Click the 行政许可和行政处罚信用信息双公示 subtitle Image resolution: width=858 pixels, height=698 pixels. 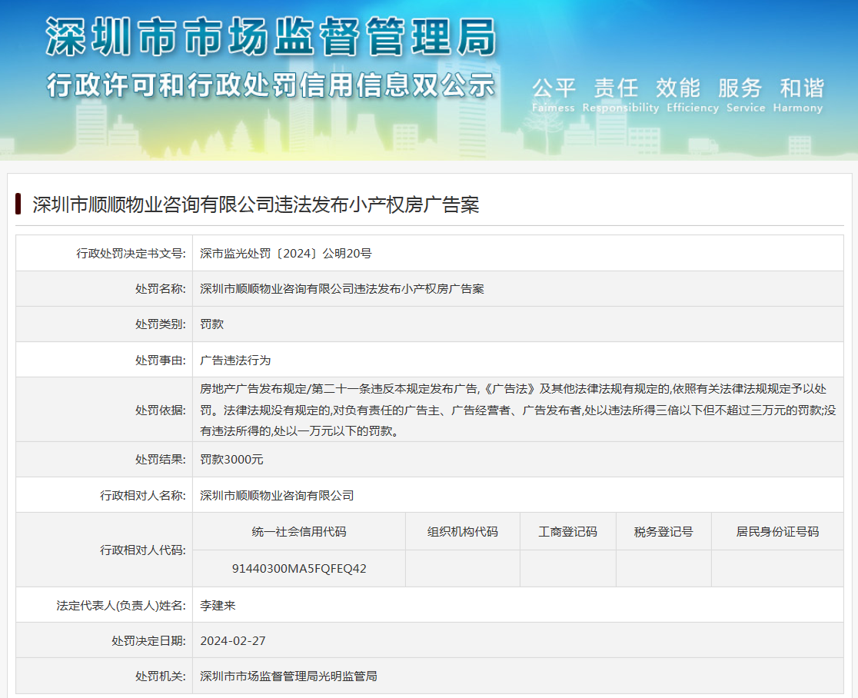tap(271, 85)
